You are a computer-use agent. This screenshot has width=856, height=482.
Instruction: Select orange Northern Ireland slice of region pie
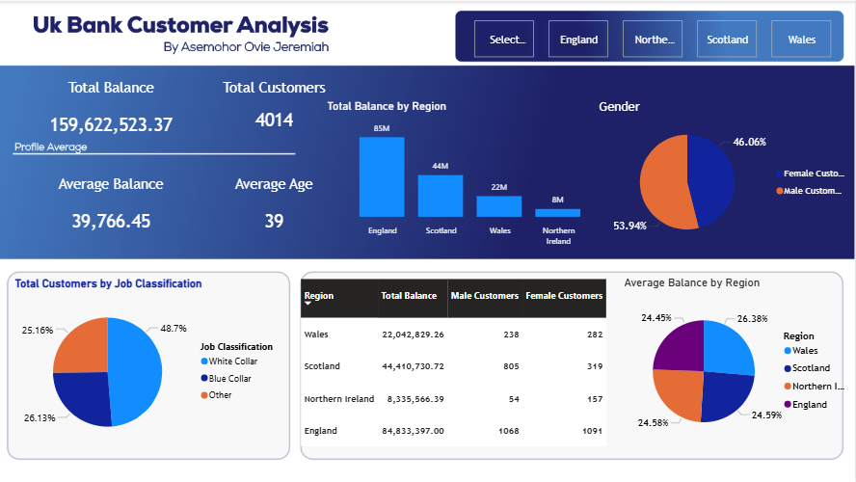(x=677, y=394)
